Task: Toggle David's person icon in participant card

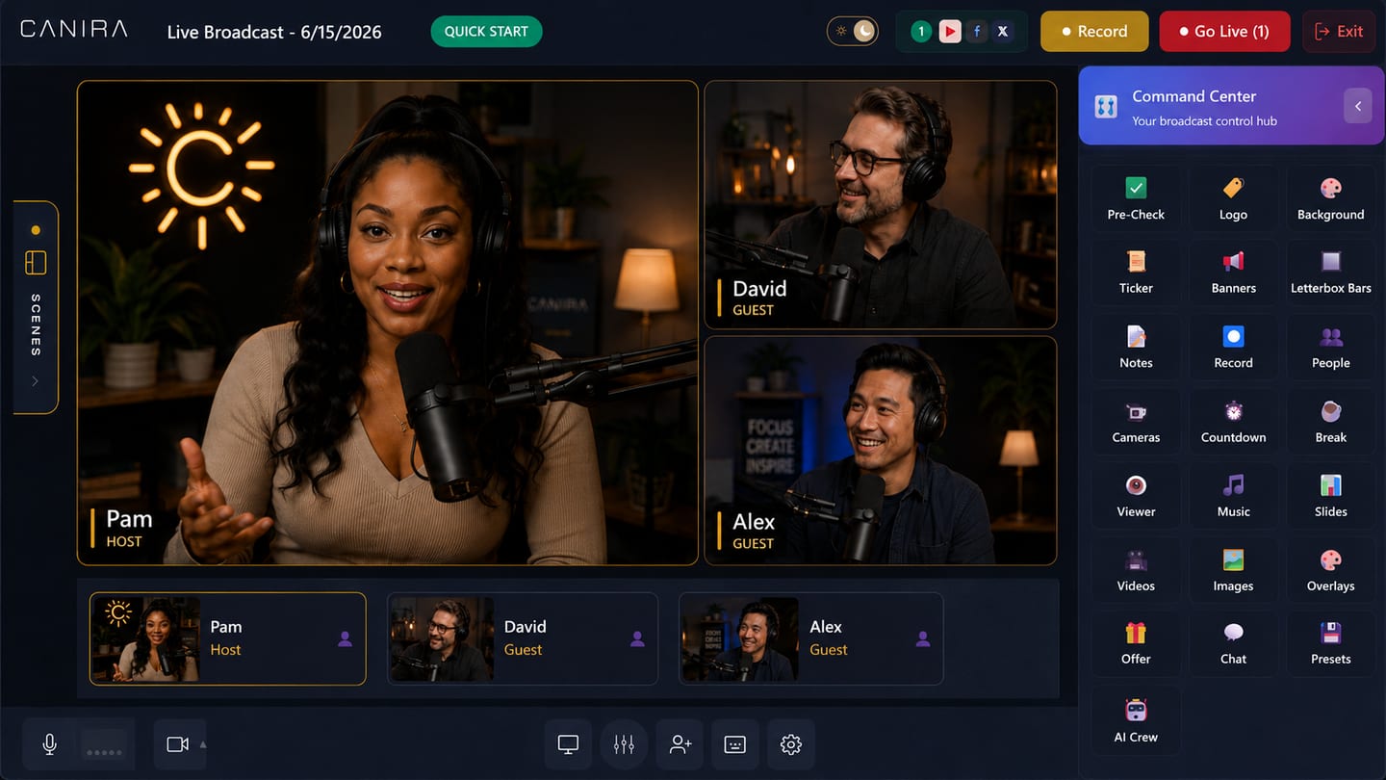Action: [x=637, y=638]
